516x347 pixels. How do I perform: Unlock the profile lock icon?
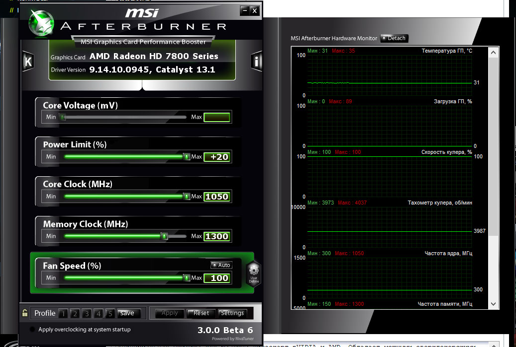click(25, 313)
